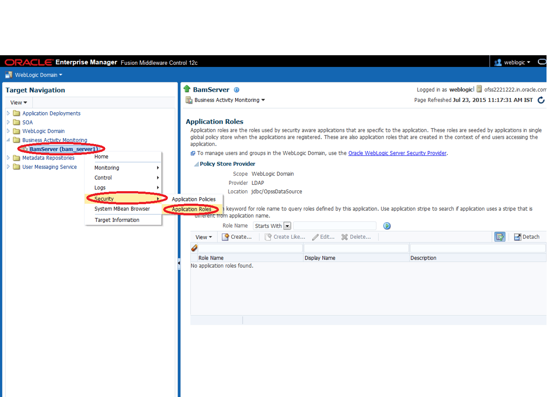Screen dimensions: 553x397
Task: Click the Role Name column filter field
Action: tap(250, 249)
